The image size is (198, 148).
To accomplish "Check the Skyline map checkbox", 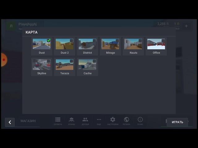I will pos(49,61).
